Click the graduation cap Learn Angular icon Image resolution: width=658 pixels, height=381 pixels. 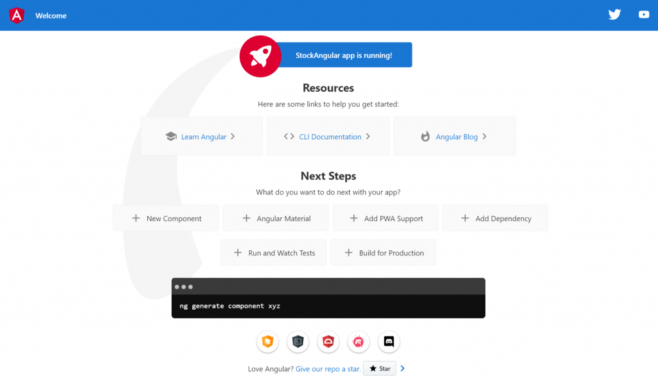[x=171, y=137]
